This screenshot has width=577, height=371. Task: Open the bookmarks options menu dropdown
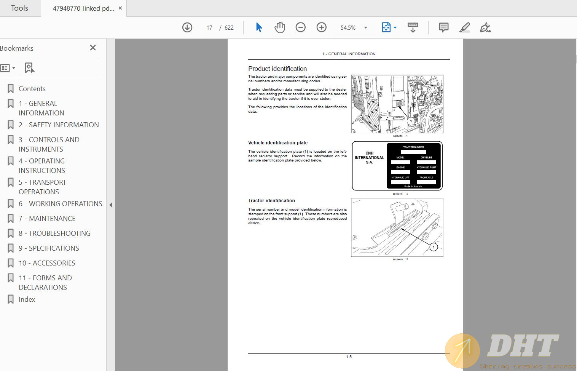click(x=8, y=68)
